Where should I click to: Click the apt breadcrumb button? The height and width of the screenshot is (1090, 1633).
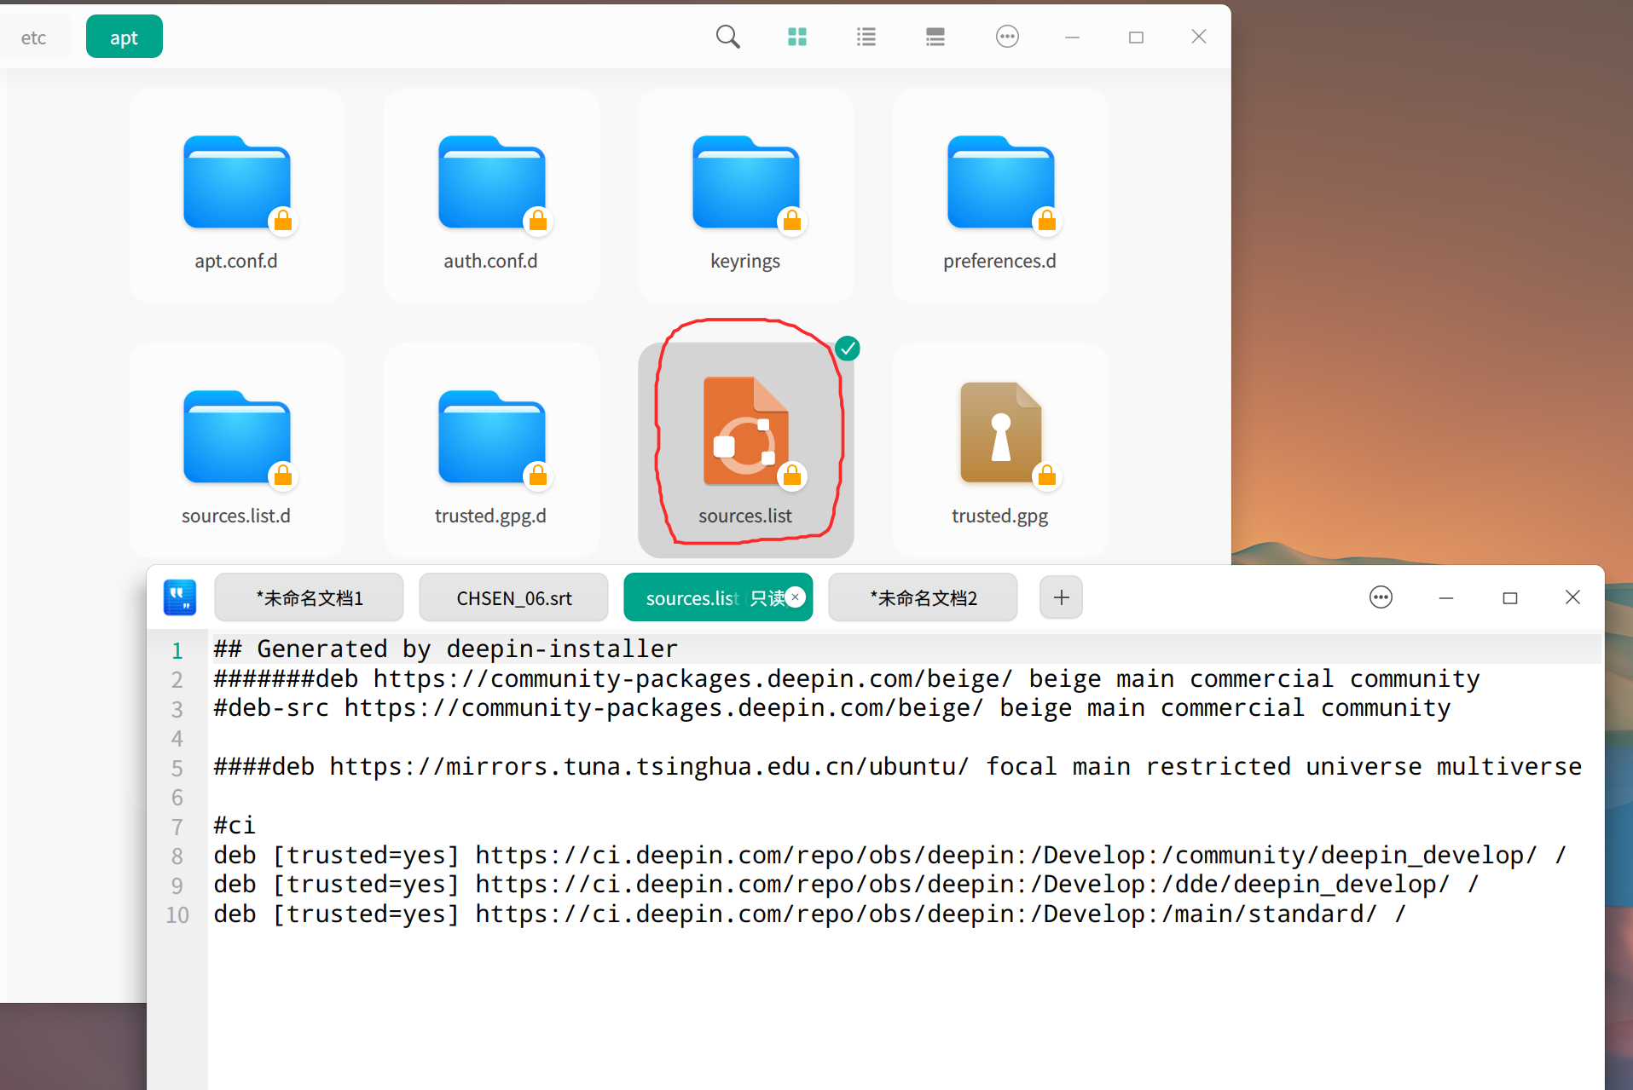[125, 37]
